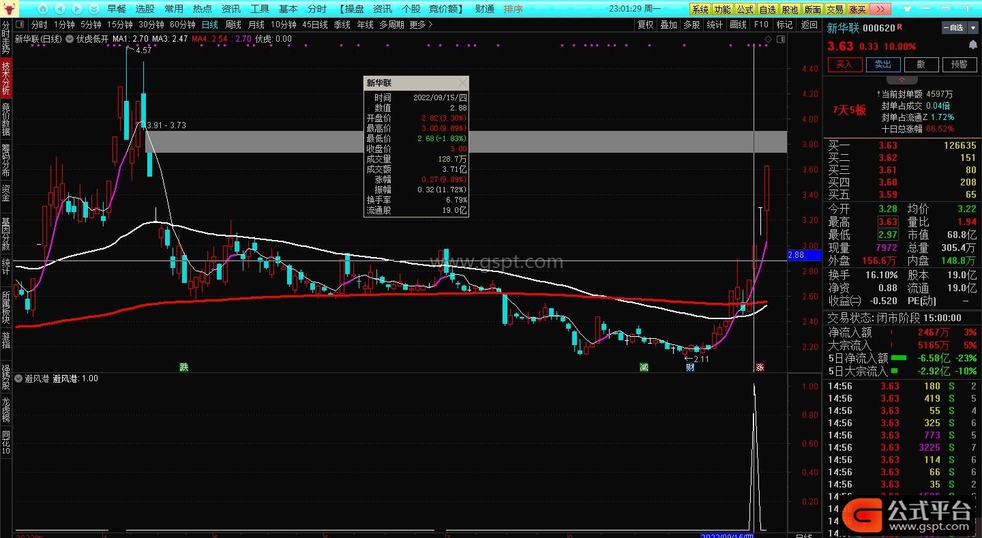Click the red 涨 marker on the chart
This screenshot has width=982, height=538.
760,367
